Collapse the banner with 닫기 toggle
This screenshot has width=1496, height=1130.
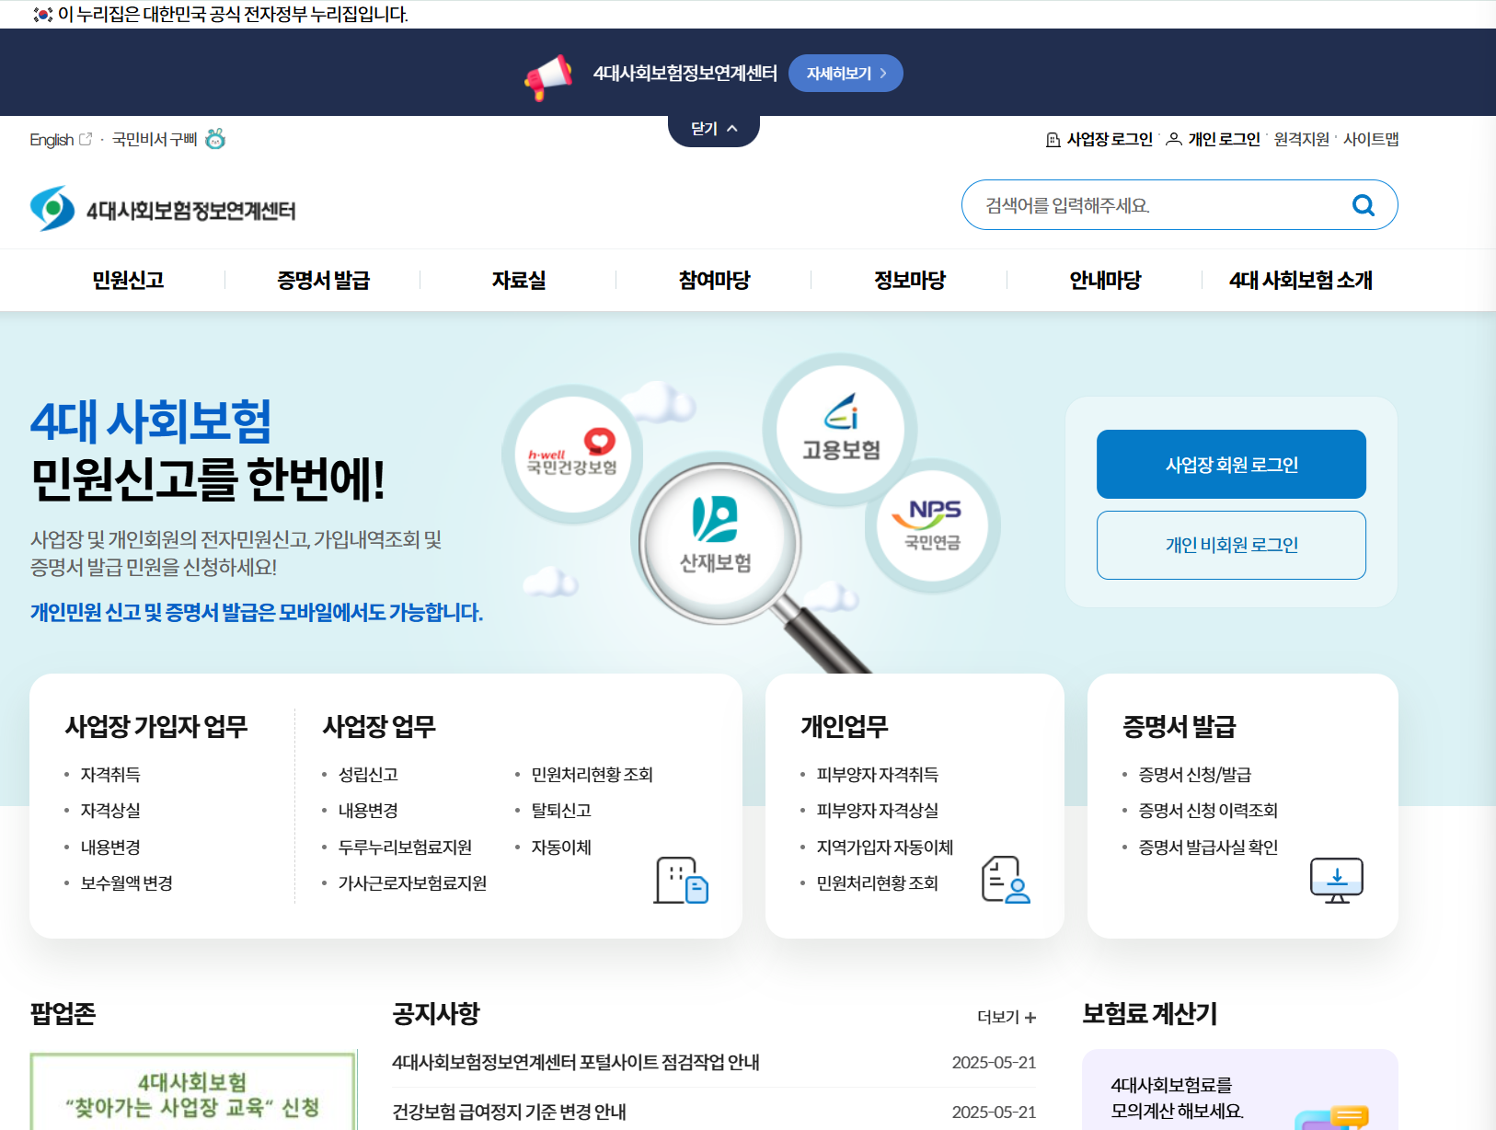[714, 129]
